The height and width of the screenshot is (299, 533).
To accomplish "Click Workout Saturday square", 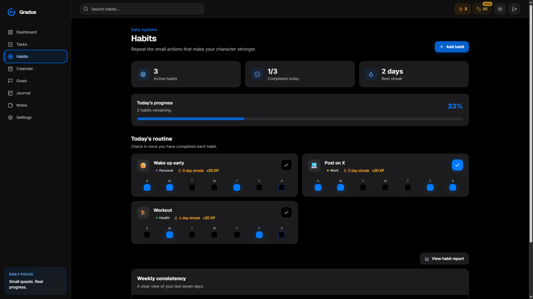I will (282, 235).
